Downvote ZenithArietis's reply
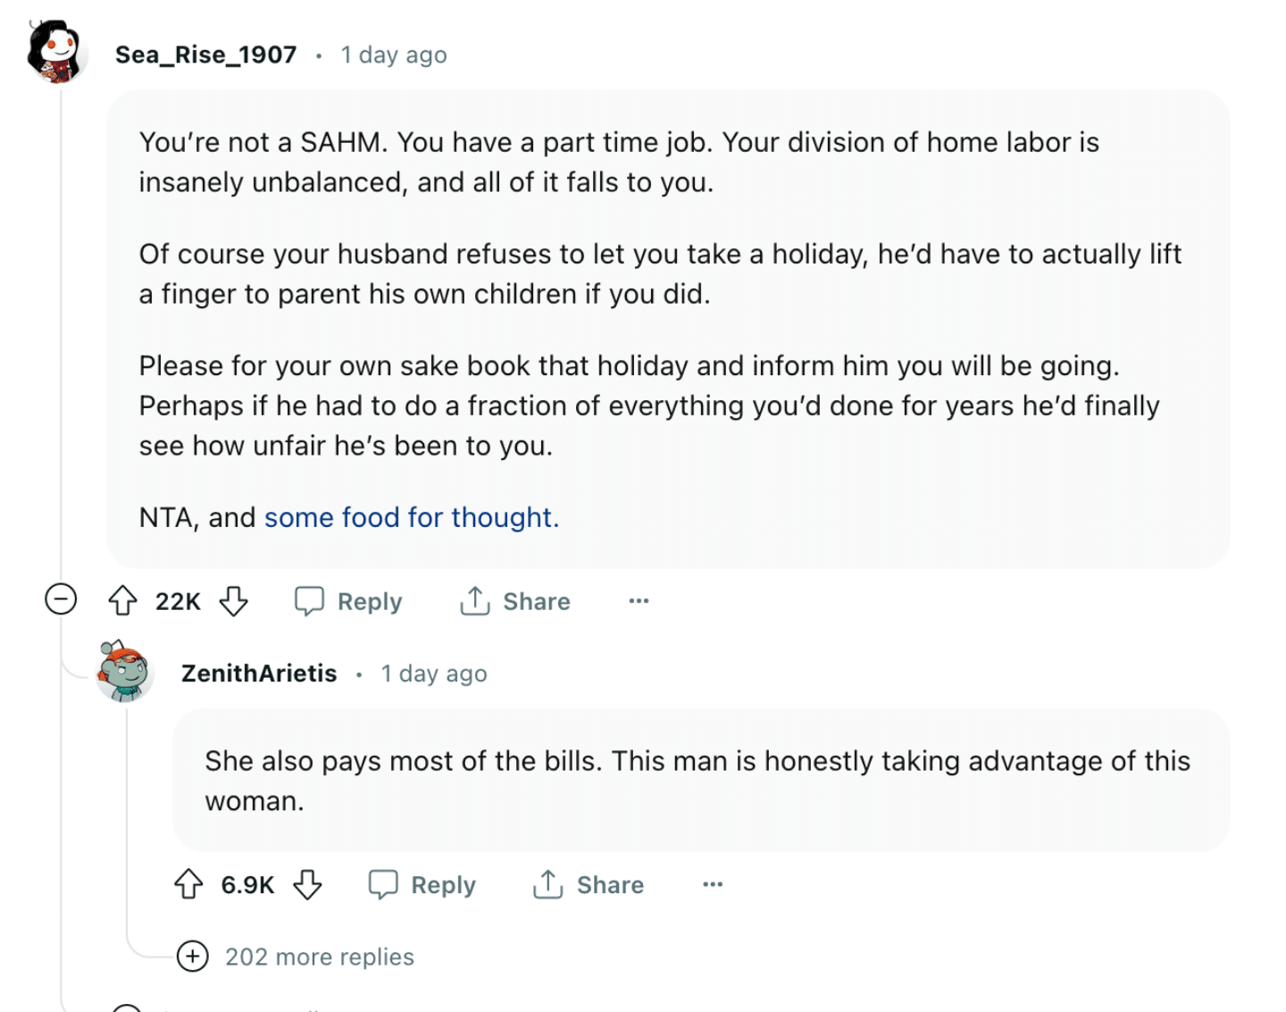Image resolution: width=1286 pixels, height=1012 pixels. pos(308,884)
